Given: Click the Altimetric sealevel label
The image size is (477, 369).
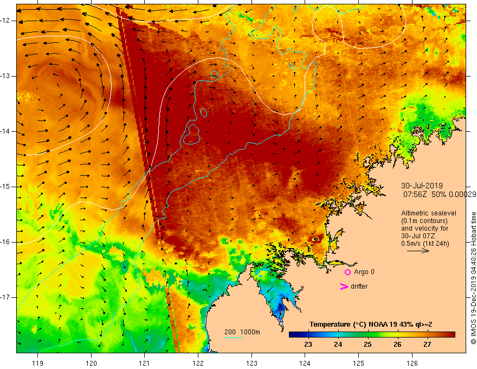Looking at the screenshot, I should 429,213.
